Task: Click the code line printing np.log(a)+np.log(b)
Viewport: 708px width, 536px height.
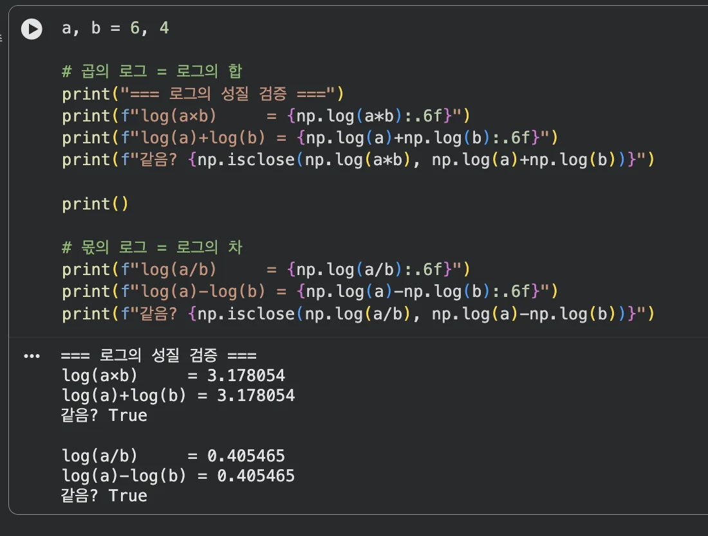Action: coord(310,138)
